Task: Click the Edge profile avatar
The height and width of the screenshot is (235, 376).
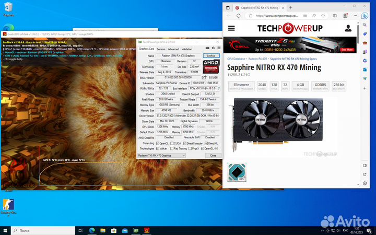Action: click(345, 16)
